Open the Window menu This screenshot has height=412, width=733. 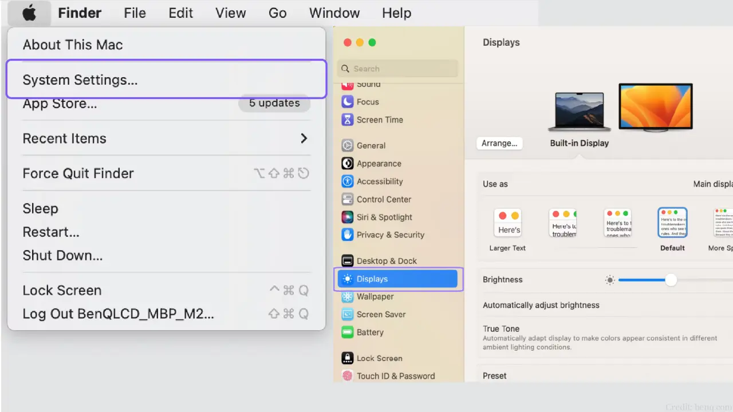tap(334, 13)
